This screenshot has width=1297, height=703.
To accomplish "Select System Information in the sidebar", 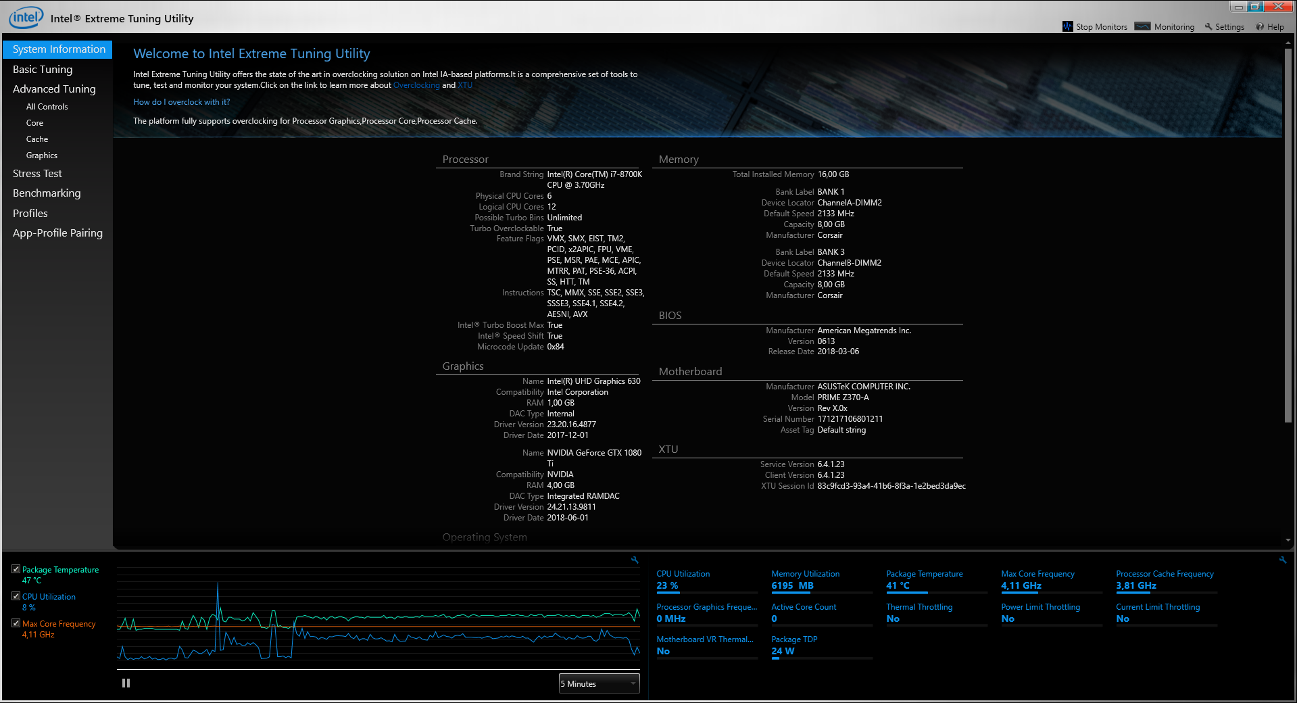I will (x=58, y=49).
